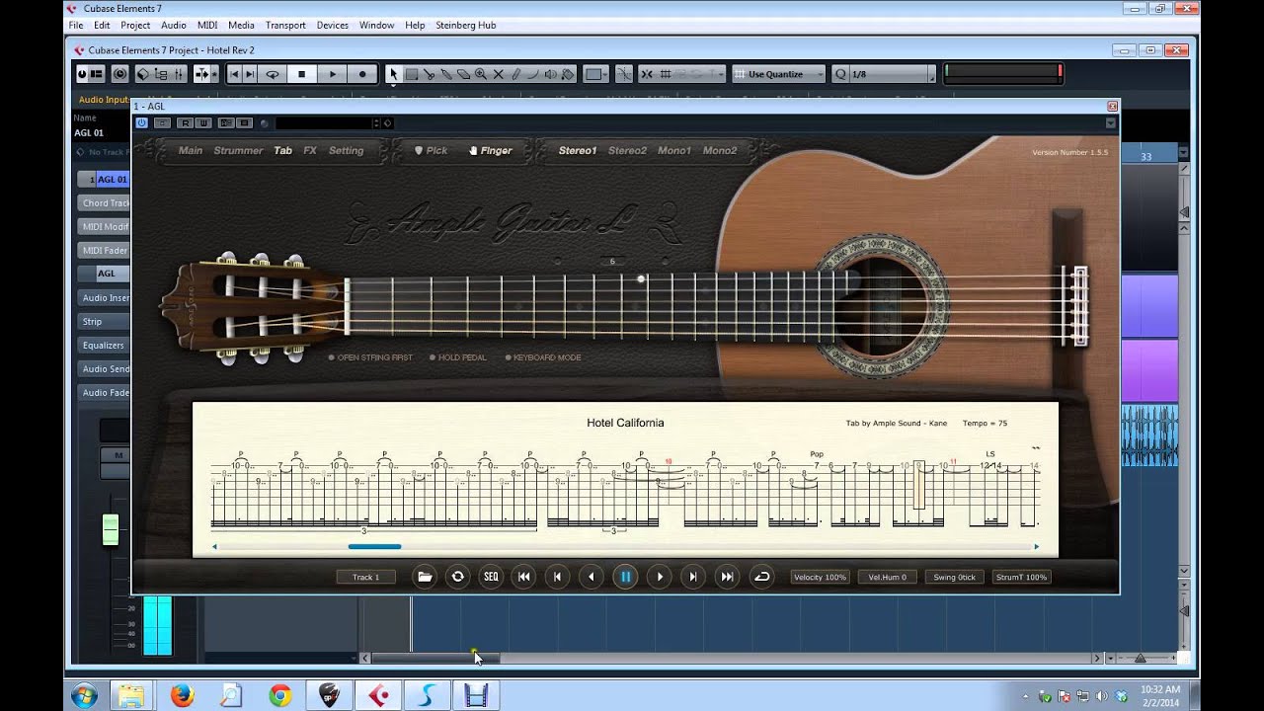
Task: Open the Strummer tab
Action: [x=238, y=151]
